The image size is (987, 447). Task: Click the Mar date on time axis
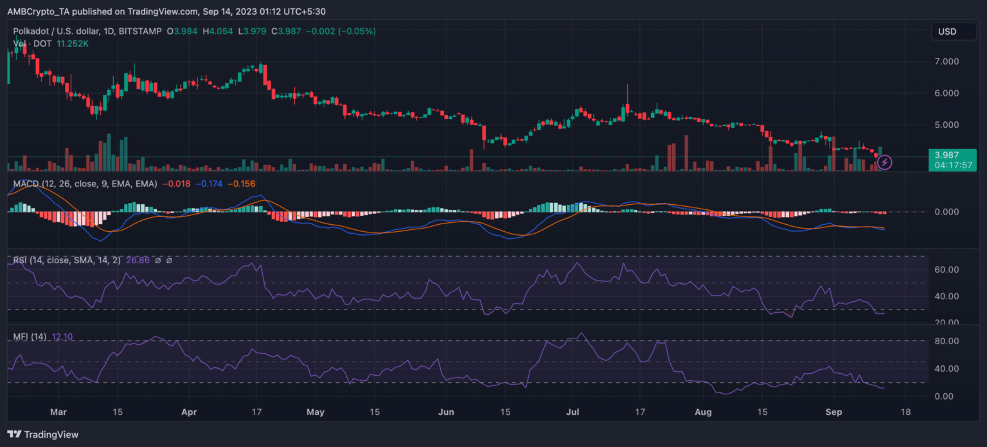[x=58, y=410]
